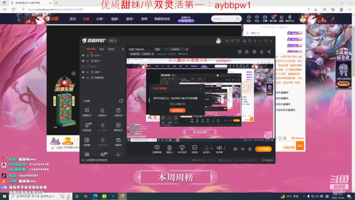355x200 pixels.
Task: Click 立即发送 button in the dialog
Action: coord(177,110)
